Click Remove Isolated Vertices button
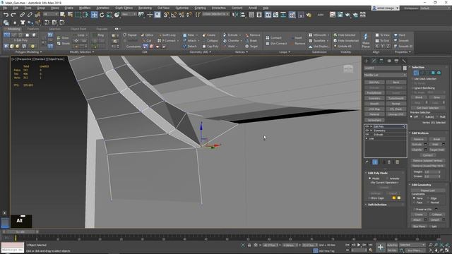 pyautogui.click(x=428, y=161)
